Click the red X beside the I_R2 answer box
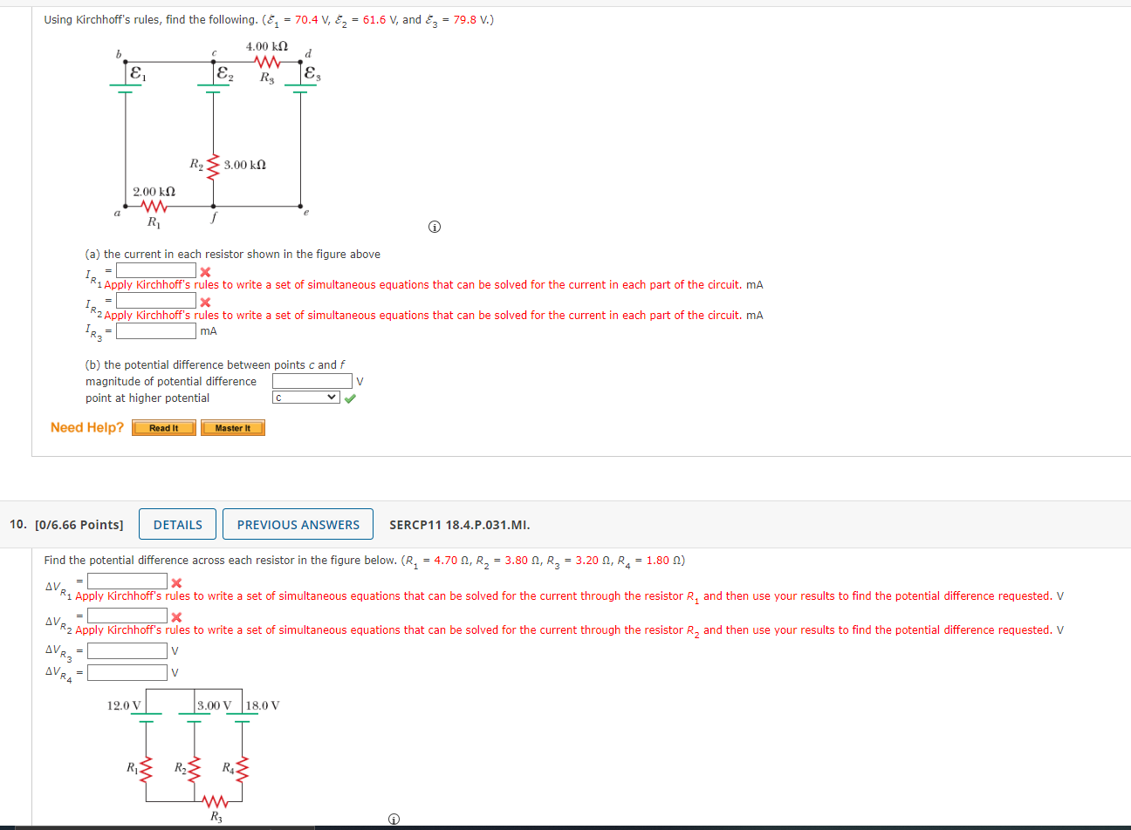The width and height of the screenshot is (1131, 830). [205, 300]
